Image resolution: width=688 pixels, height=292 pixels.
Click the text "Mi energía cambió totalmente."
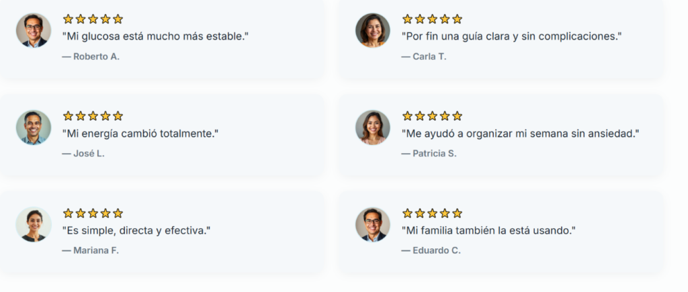[140, 134]
